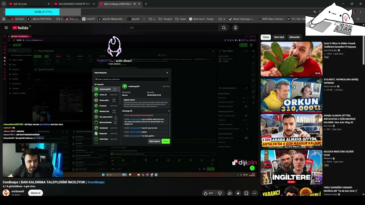The width and height of the screenshot is (365, 205).
Task: Open more actions three-dot menu below video
Action: click(255, 193)
